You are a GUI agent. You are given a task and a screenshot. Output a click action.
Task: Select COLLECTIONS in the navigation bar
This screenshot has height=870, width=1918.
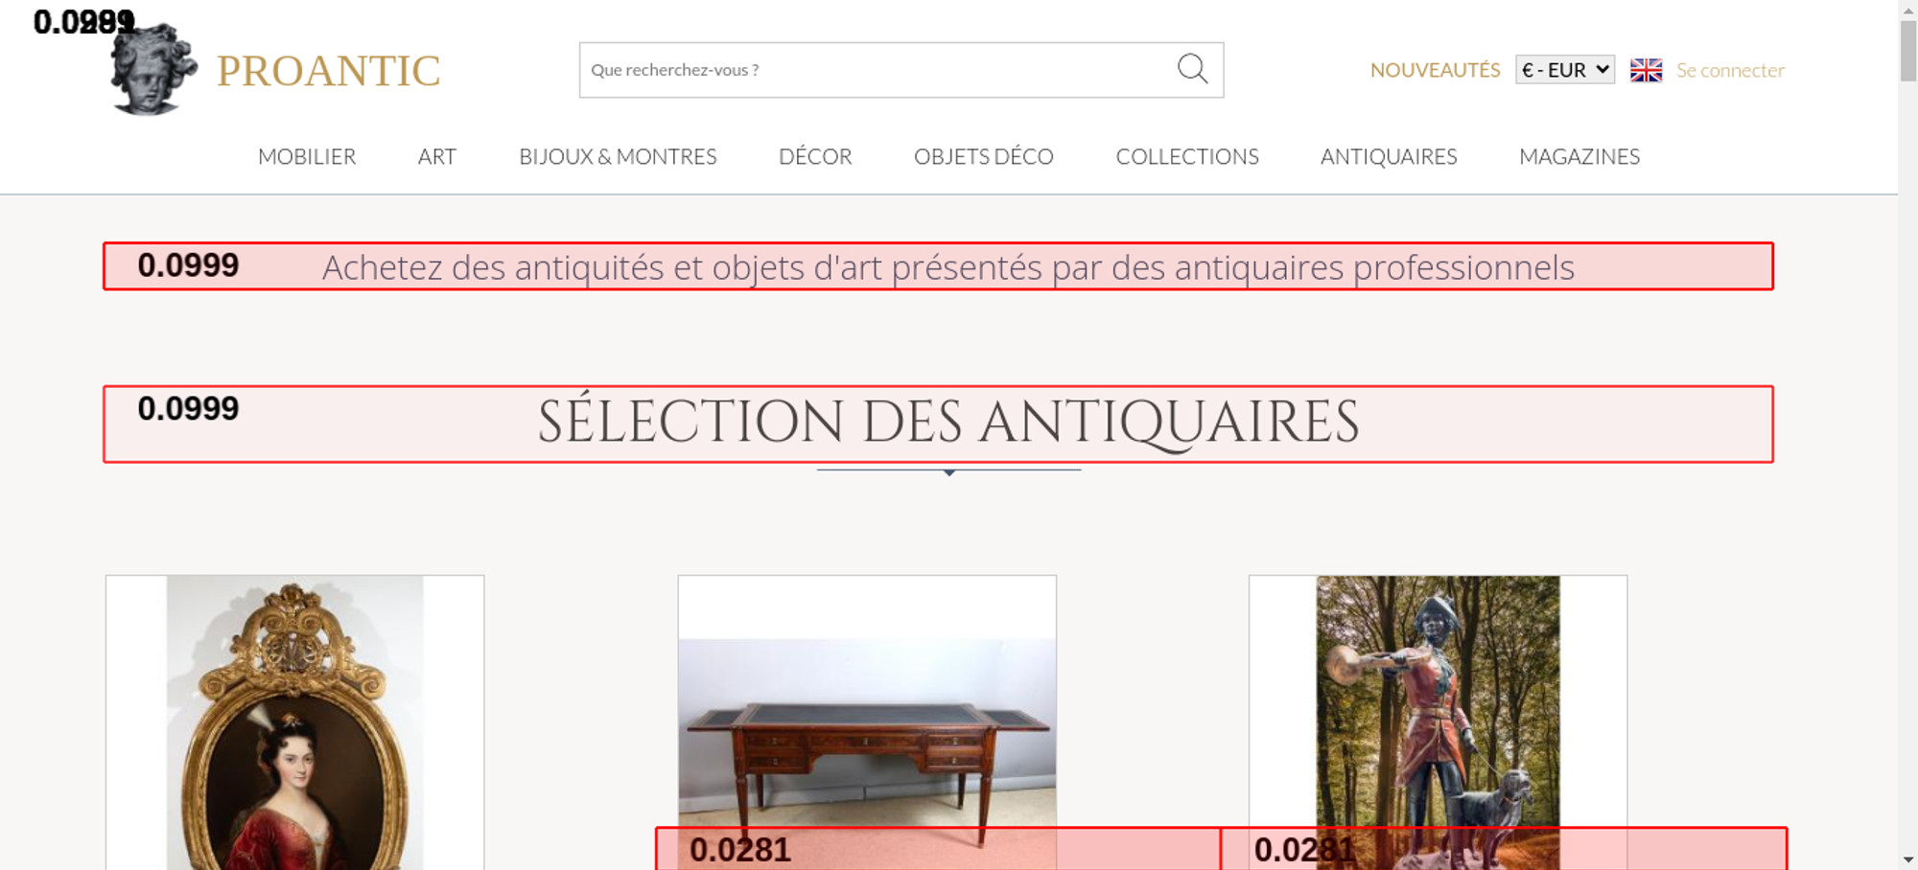coord(1186,156)
